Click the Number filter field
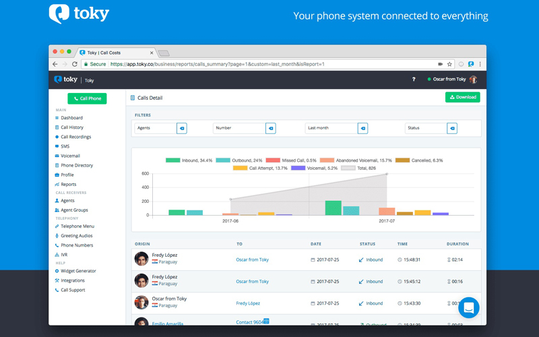The height and width of the screenshot is (337, 539). pyautogui.click(x=238, y=128)
